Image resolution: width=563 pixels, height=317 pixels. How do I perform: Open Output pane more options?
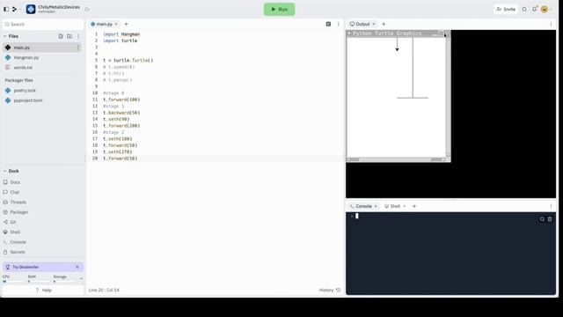click(x=551, y=24)
